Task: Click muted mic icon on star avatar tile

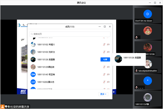Action: [x=137, y=87]
